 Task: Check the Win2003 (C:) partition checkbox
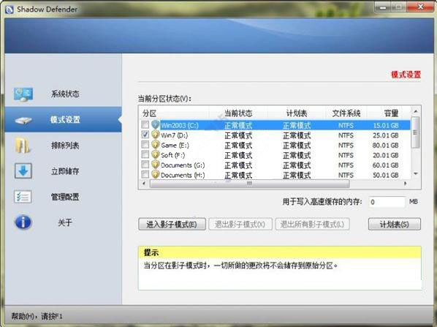pyautogui.click(x=145, y=124)
